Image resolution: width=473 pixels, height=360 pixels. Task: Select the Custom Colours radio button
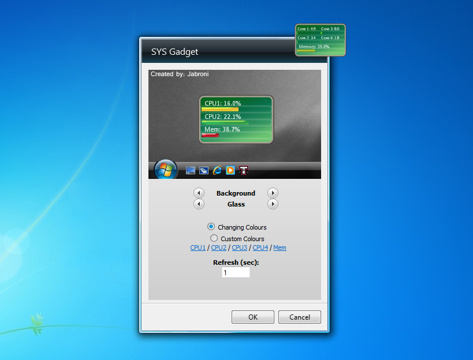(x=214, y=238)
